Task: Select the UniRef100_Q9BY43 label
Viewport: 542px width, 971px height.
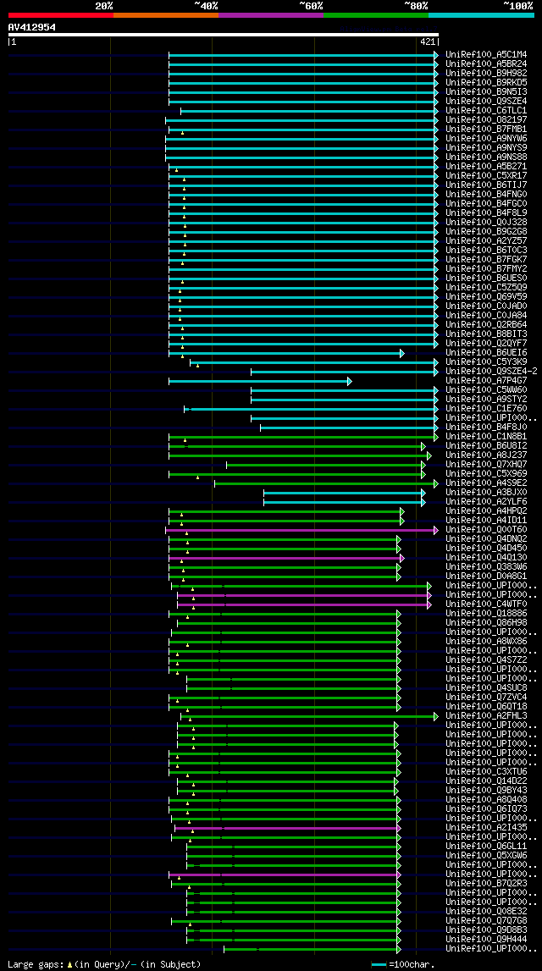Action: tap(486, 790)
